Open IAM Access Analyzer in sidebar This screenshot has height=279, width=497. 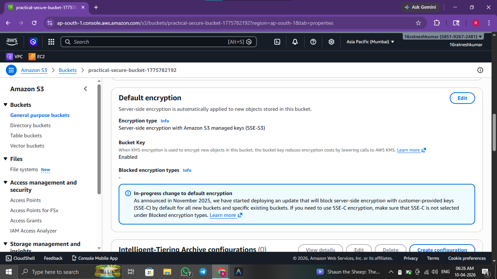33,231
